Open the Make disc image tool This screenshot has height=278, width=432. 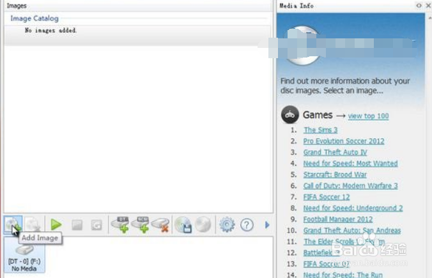pos(183,224)
